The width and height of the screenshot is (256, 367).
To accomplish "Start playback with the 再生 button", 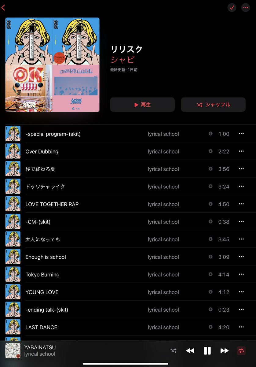I will 142,105.
